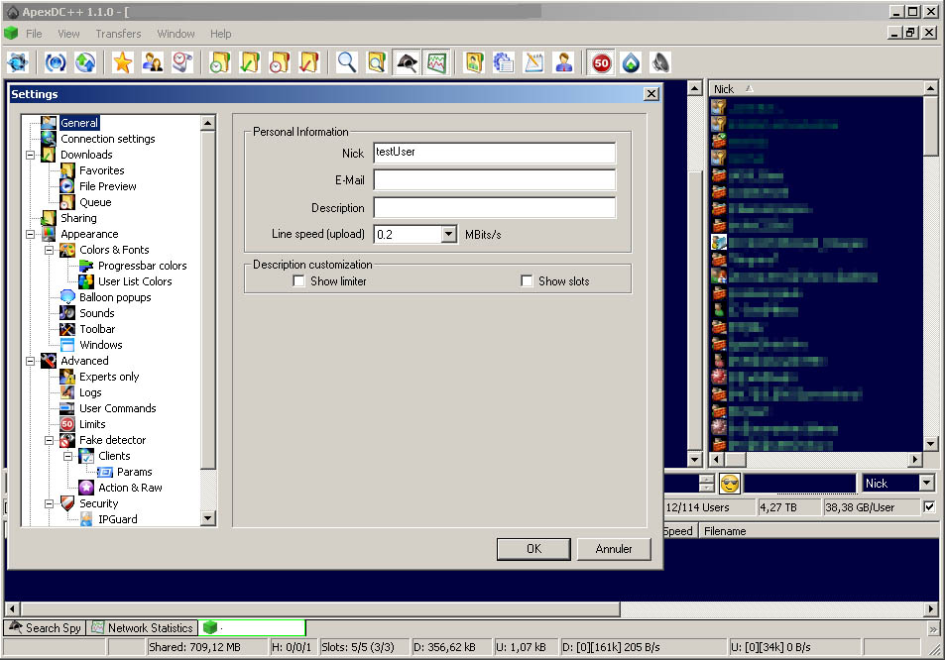Image resolution: width=945 pixels, height=660 pixels.
Task: Confirm settings with the OK button
Action: tap(533, 549)
